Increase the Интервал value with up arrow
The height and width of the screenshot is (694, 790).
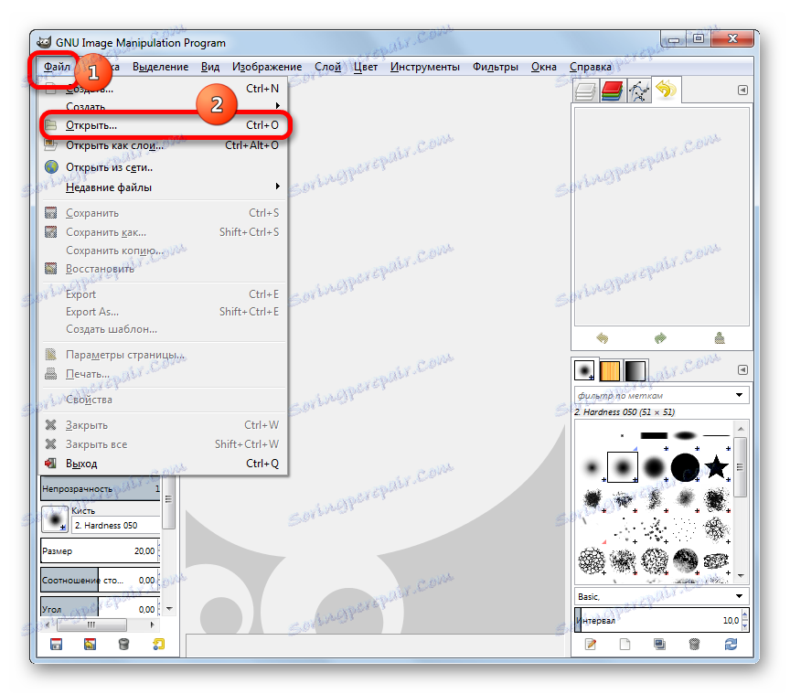[744, 614]
